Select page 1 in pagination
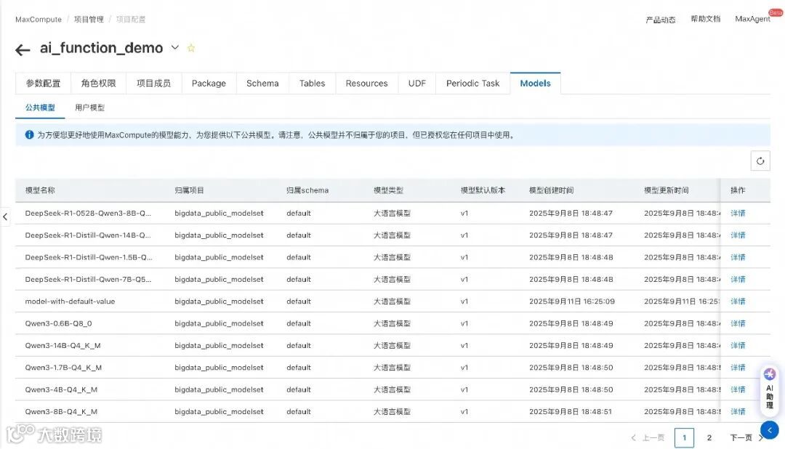 [x=684, y=437]
